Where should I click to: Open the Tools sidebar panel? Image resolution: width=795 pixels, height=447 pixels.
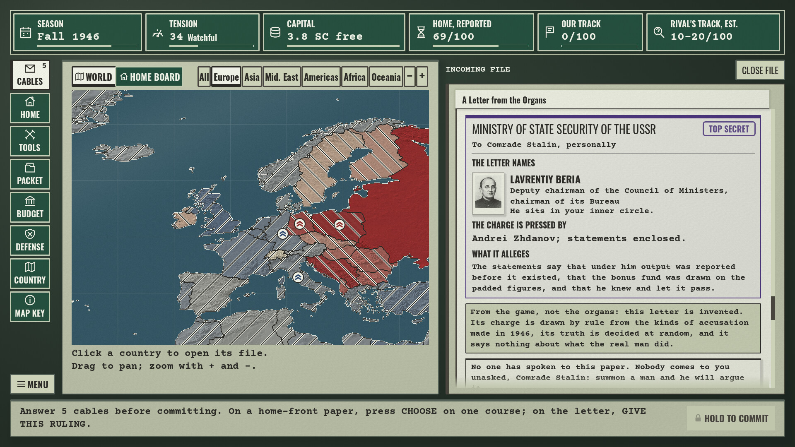click(30, 141)
